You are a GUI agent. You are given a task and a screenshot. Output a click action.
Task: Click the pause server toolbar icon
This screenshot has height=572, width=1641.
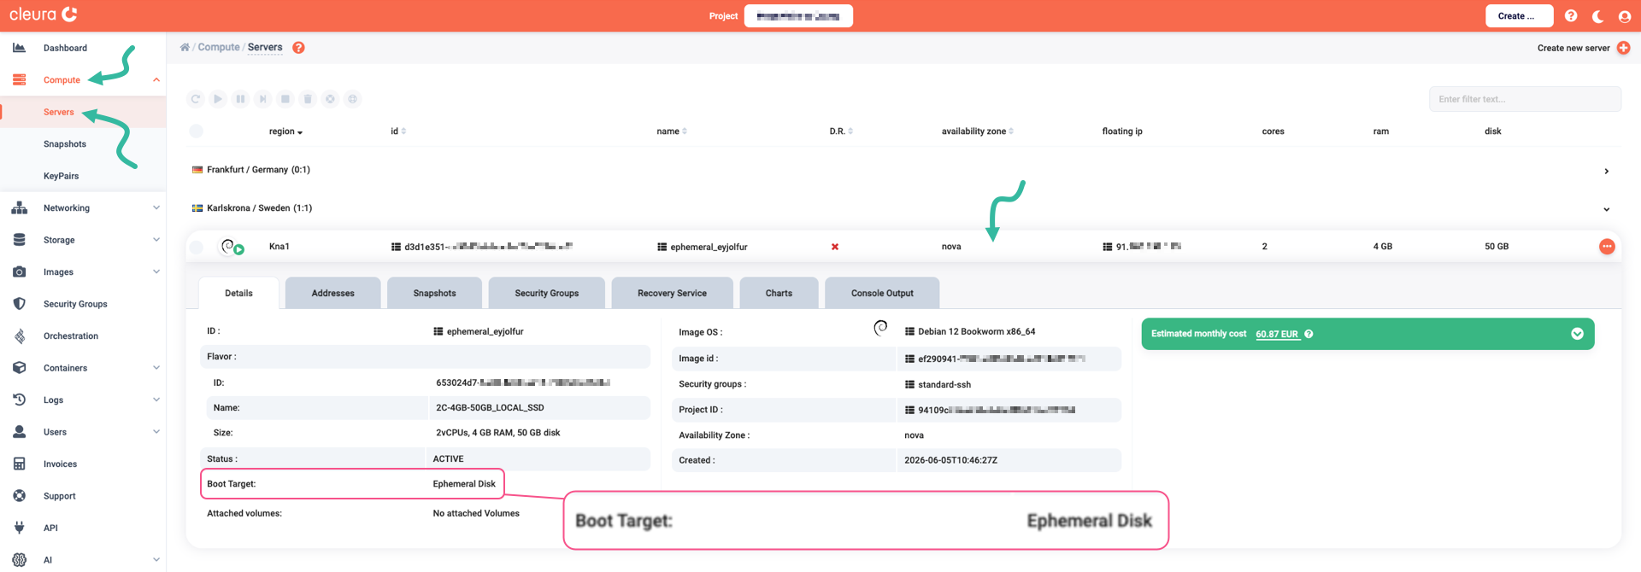click(240, 99)
